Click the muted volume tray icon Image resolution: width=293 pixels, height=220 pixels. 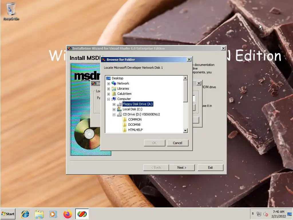pyautogui.click(x=266, y=214)
